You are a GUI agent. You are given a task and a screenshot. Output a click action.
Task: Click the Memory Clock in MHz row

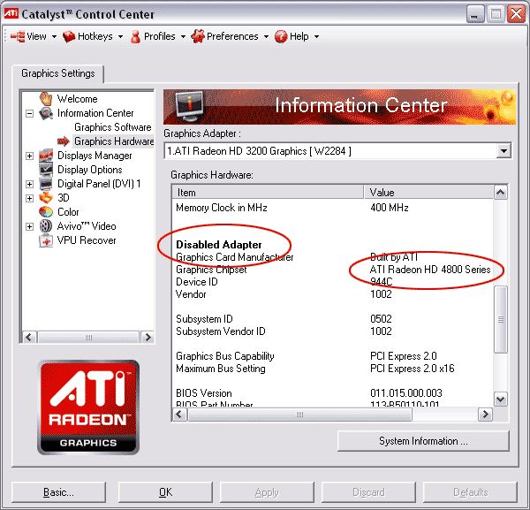tap(333, 208)
